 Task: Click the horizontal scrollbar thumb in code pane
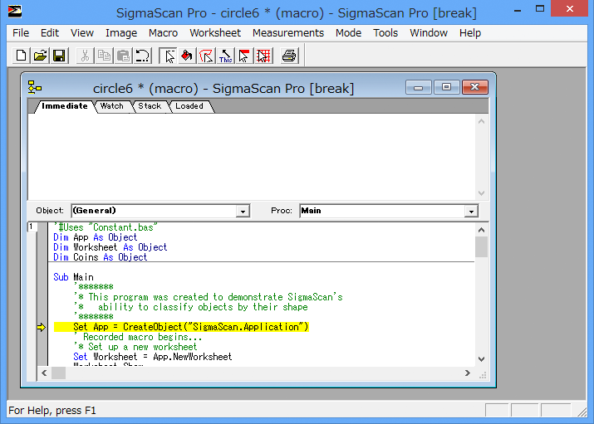click(58, 373)
